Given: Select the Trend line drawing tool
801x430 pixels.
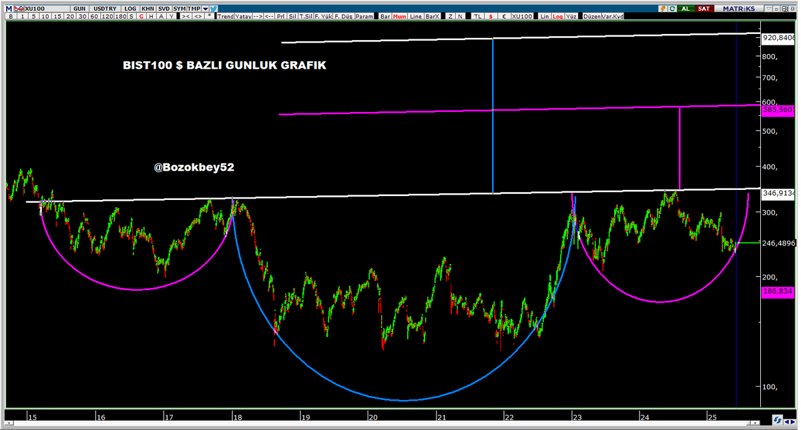Looking at the screenshot, I should point(226,16).
